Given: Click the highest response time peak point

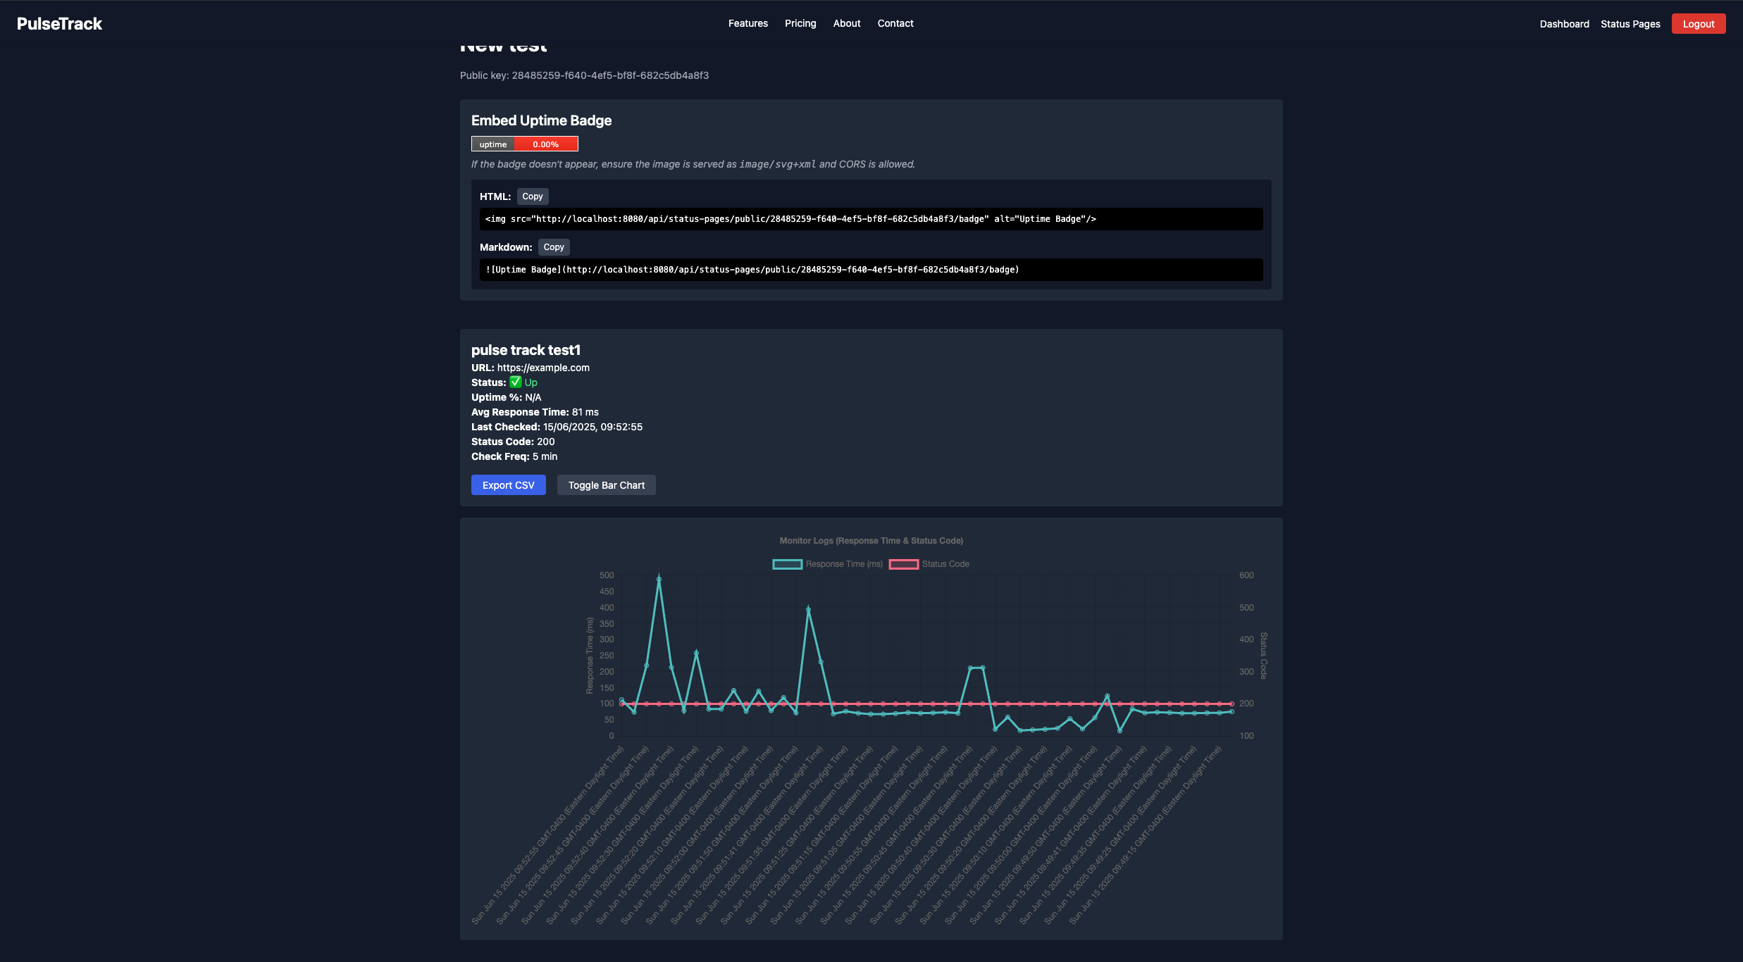Looking at the screenshot, I should [x=659, y=580].
